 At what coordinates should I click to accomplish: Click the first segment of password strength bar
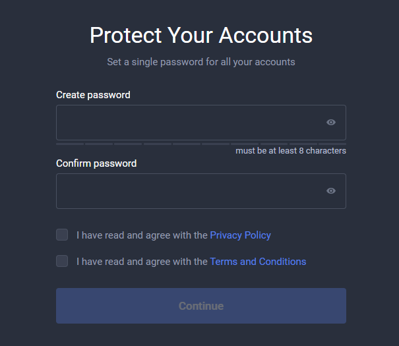pyautogui.click(x=70, y=144)
